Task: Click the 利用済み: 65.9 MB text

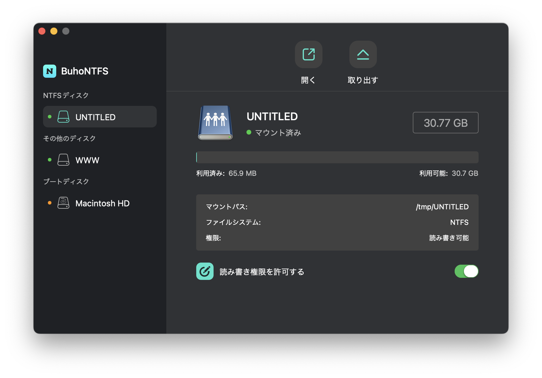Action: coord(226,173)
